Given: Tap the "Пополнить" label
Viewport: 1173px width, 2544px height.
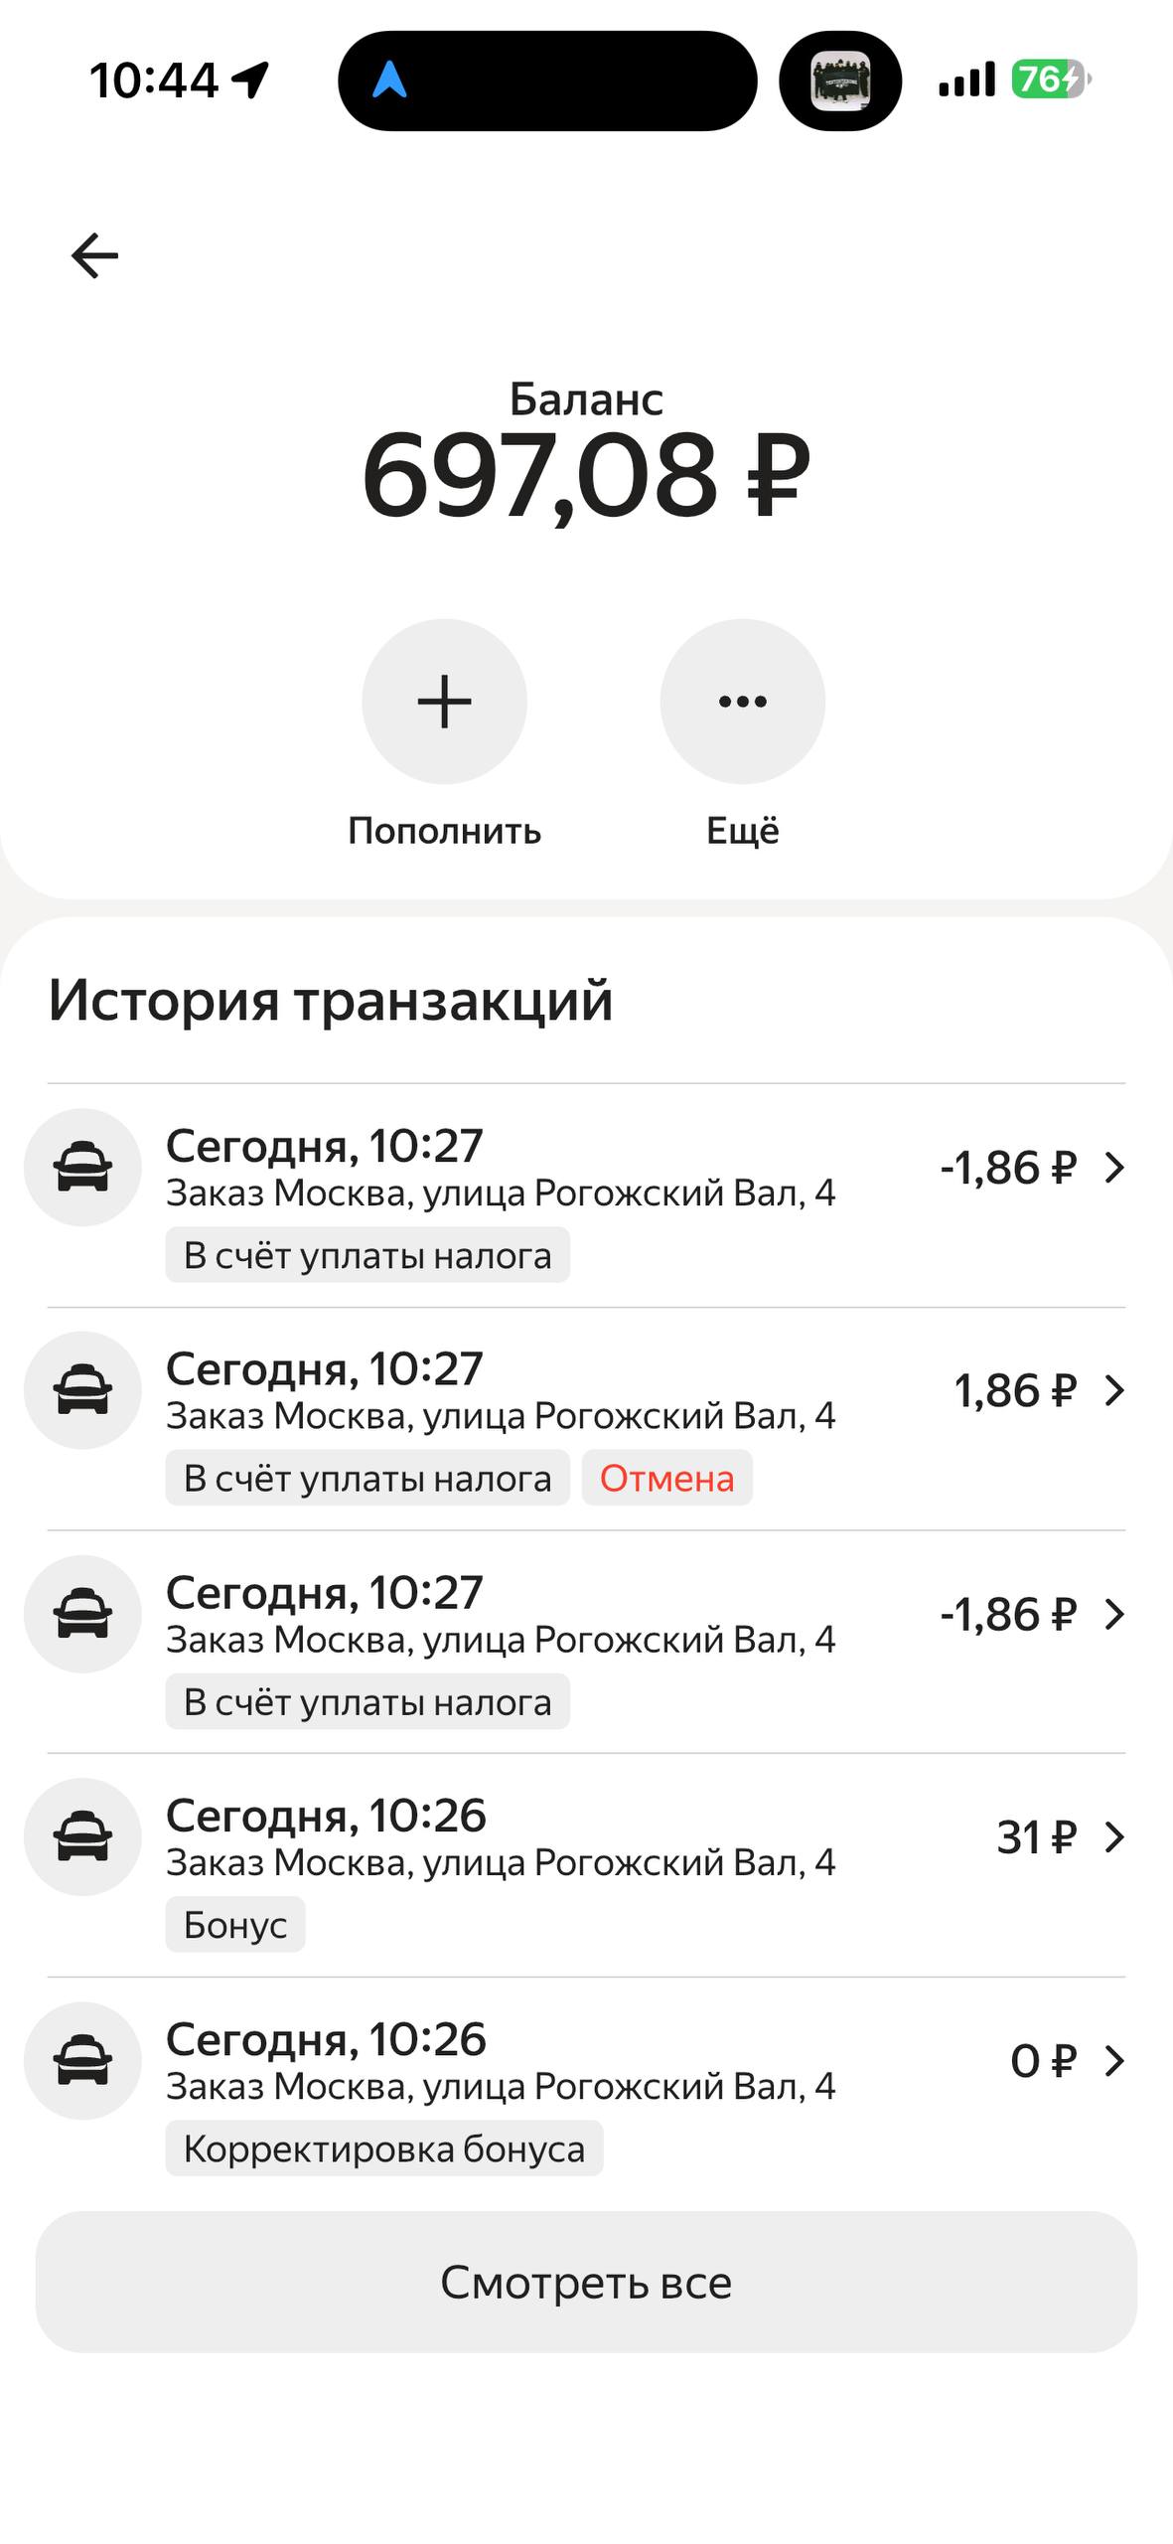Looking at the screenshot, I should [444, 831].
